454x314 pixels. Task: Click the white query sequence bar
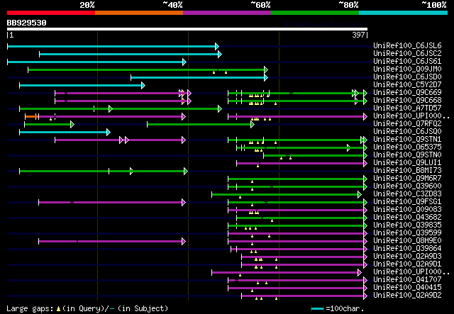(187, 29)
